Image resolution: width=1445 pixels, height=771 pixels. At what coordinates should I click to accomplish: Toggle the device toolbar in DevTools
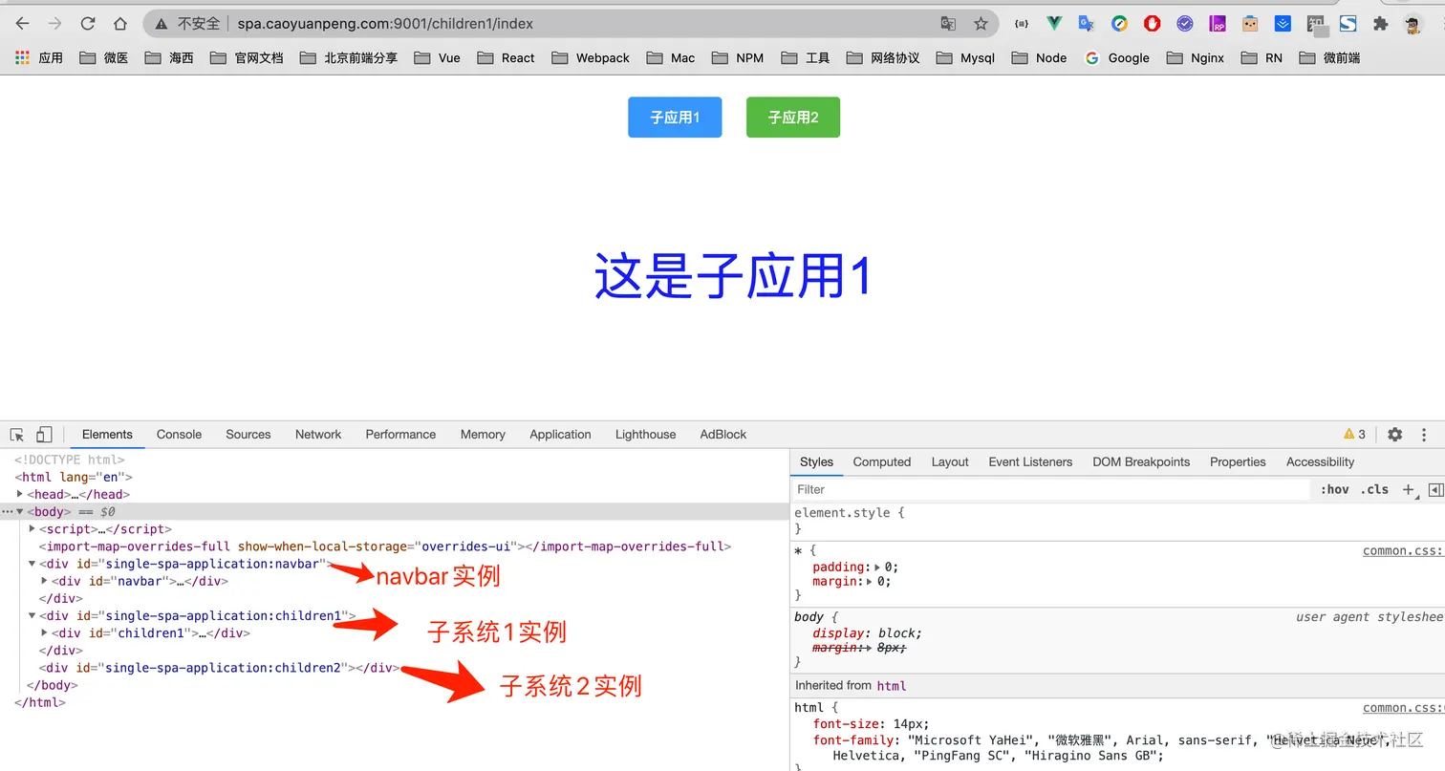tap(44, 435)
